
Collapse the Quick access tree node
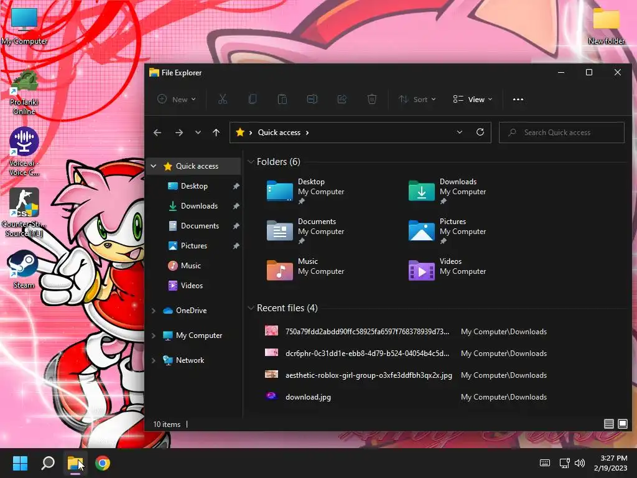pos(154,166)
